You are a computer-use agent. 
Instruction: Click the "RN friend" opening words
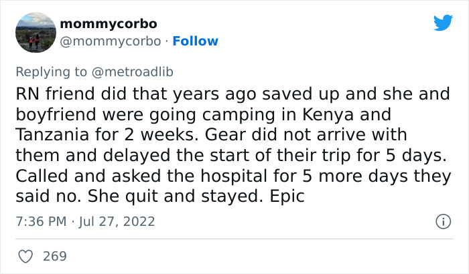point(51,94)
